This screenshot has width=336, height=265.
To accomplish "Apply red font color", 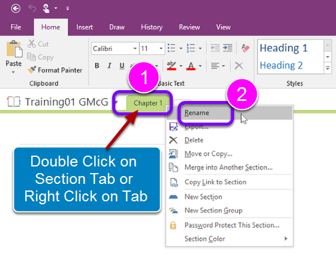I will [191, 65].
